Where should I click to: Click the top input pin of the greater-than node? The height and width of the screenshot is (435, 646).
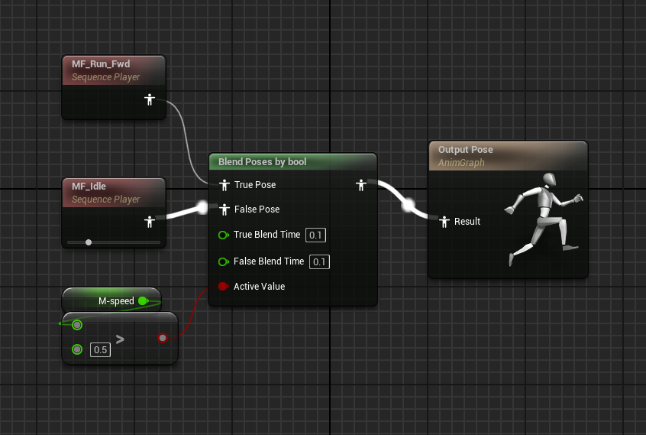pos(77,325)
